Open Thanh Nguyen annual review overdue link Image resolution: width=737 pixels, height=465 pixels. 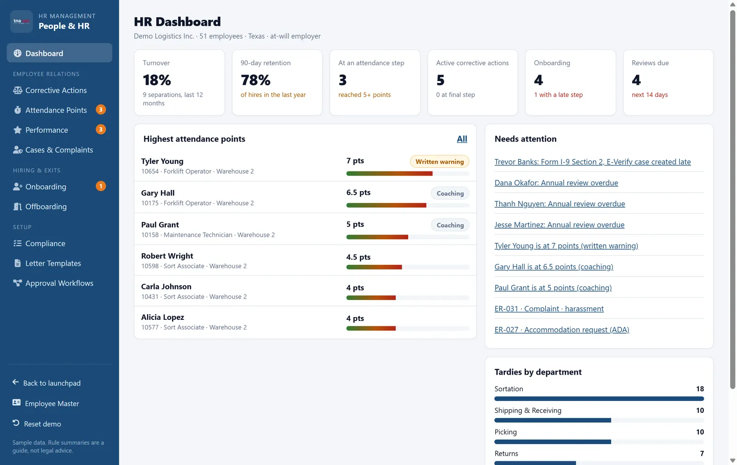tap(560, 204)
